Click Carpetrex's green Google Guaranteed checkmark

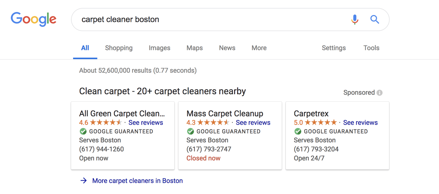click(x=298, y=131)
